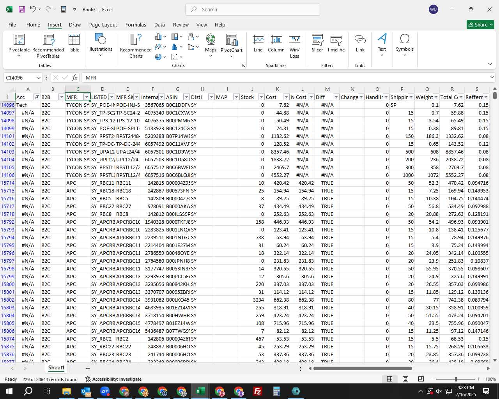Screen dimensions: 499x399
Task: Open the Acc column filter dropdown
Action: click(x=37, y=97)
